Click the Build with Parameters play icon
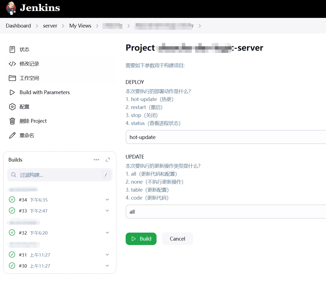The height and width of the screenshot is (283, 326). pyautogui.click(x=12, y=92)
